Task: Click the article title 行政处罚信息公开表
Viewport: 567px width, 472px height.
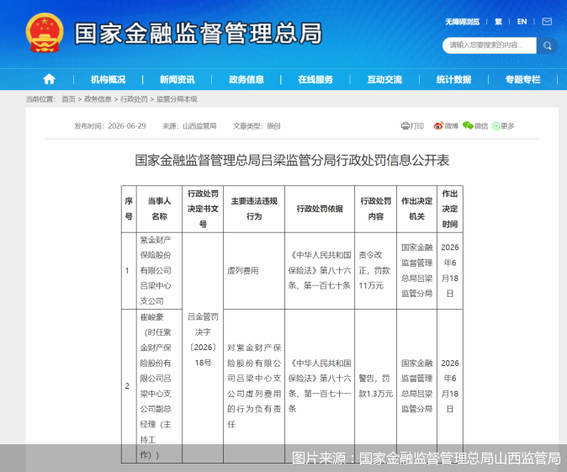Action: point(292,160)
